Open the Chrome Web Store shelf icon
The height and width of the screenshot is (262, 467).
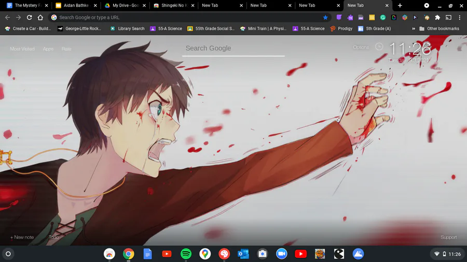pyautogui.click(x=109, y=254)
